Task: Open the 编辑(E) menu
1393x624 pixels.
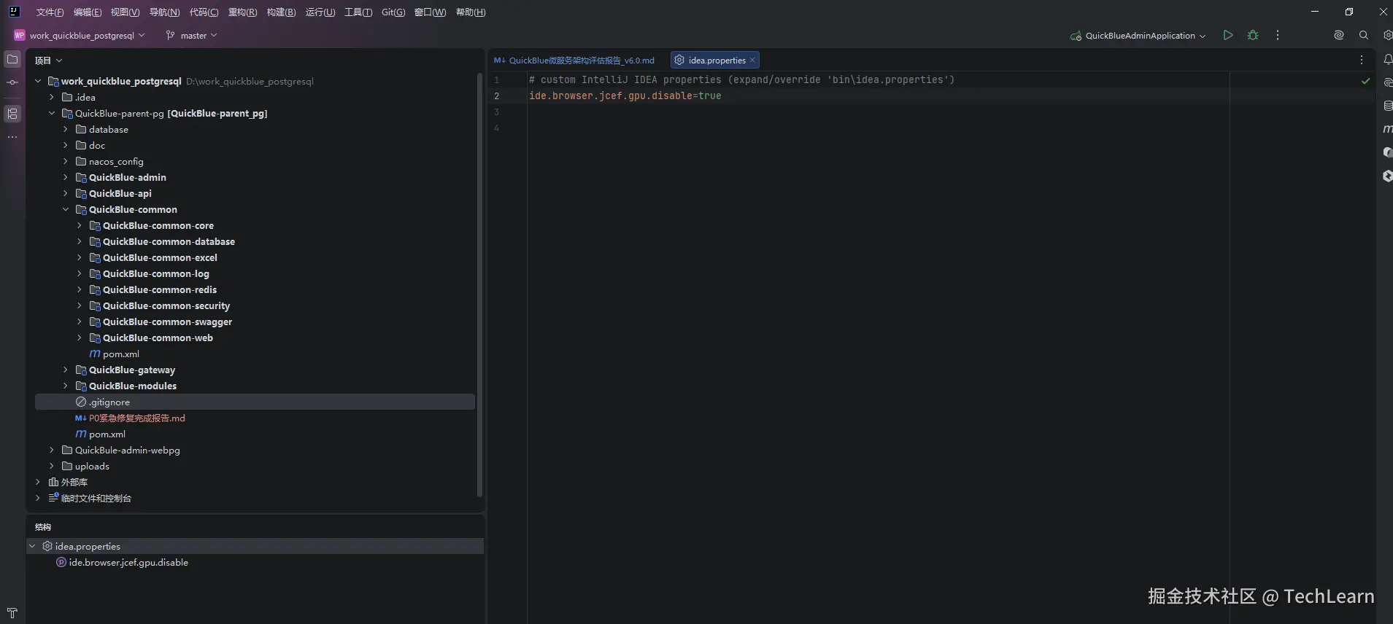Action: click(88, 12)
